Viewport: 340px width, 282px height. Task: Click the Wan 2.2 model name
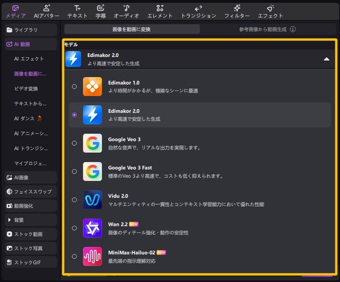tap(118, 224)
